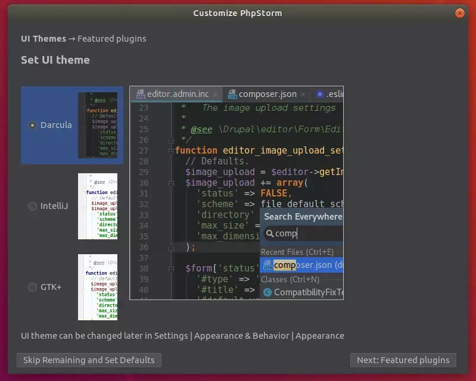This screenshot has height=381, width=476.
Task: Select the CompatibilityFixTe class result
Action: pos(301,292)
